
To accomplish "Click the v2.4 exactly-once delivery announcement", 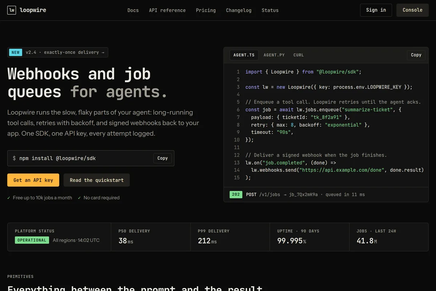I will click(58, 52).
